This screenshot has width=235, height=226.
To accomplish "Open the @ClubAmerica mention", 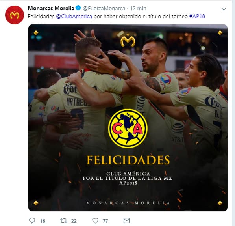I will coord(74,16).
